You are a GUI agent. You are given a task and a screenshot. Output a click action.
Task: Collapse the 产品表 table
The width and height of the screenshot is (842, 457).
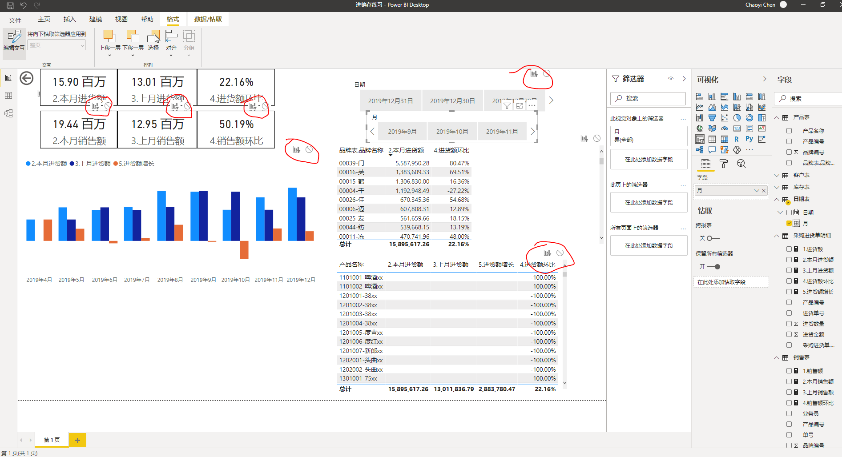(x=777, y=117)
